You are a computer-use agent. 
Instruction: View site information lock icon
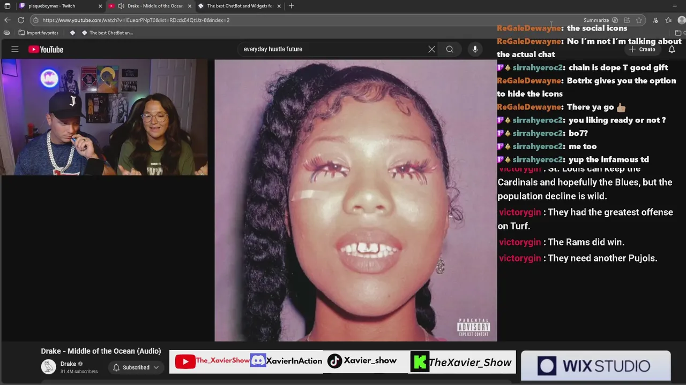click(36, 20)
